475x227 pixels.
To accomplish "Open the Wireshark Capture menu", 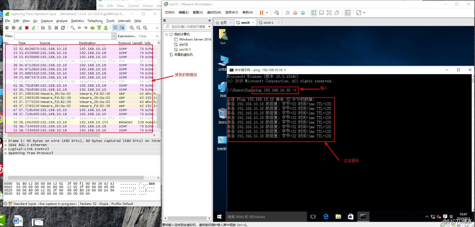I will coord(47,21).
